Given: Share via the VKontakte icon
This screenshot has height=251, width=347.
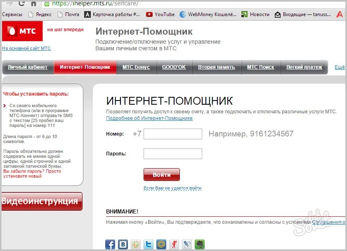Looking at the screenshot, I should tap(123, 244).
